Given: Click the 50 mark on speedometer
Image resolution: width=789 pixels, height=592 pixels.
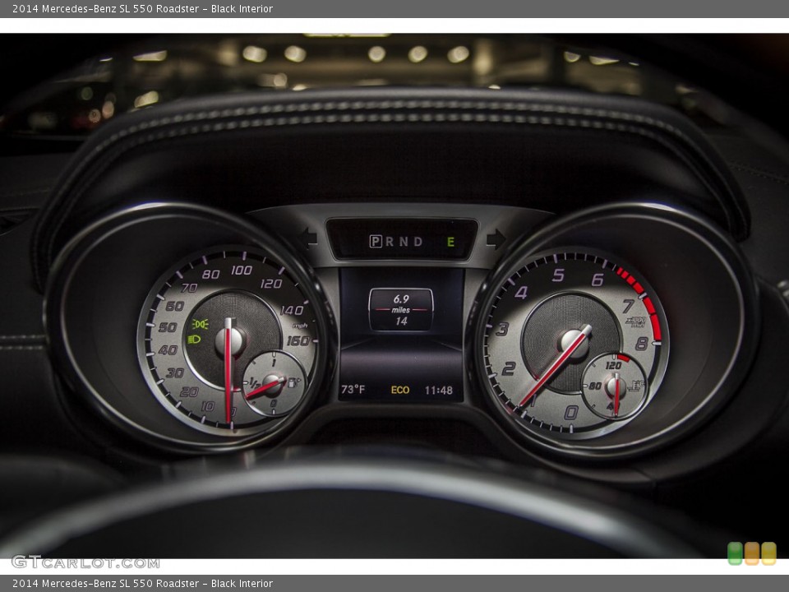Looking at the screenshot, I should (168, 328).
